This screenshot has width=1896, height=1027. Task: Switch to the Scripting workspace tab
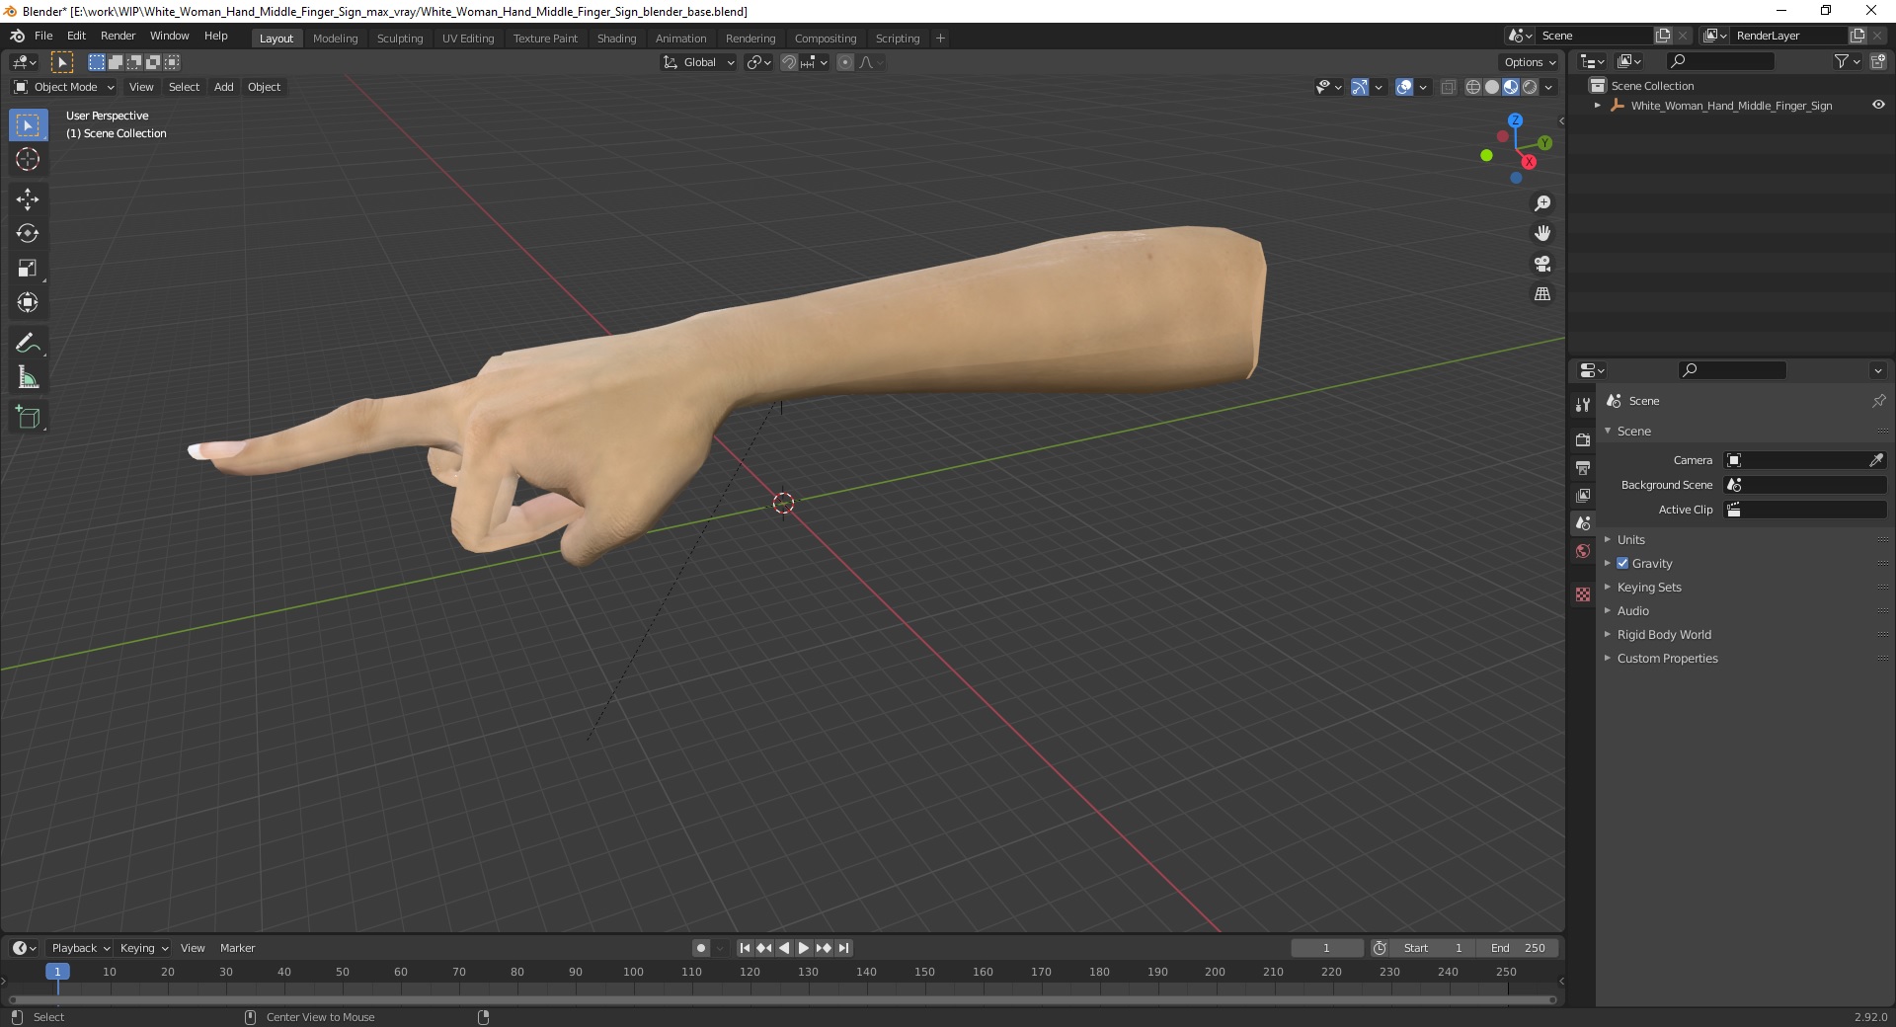(x=897, y=39)
